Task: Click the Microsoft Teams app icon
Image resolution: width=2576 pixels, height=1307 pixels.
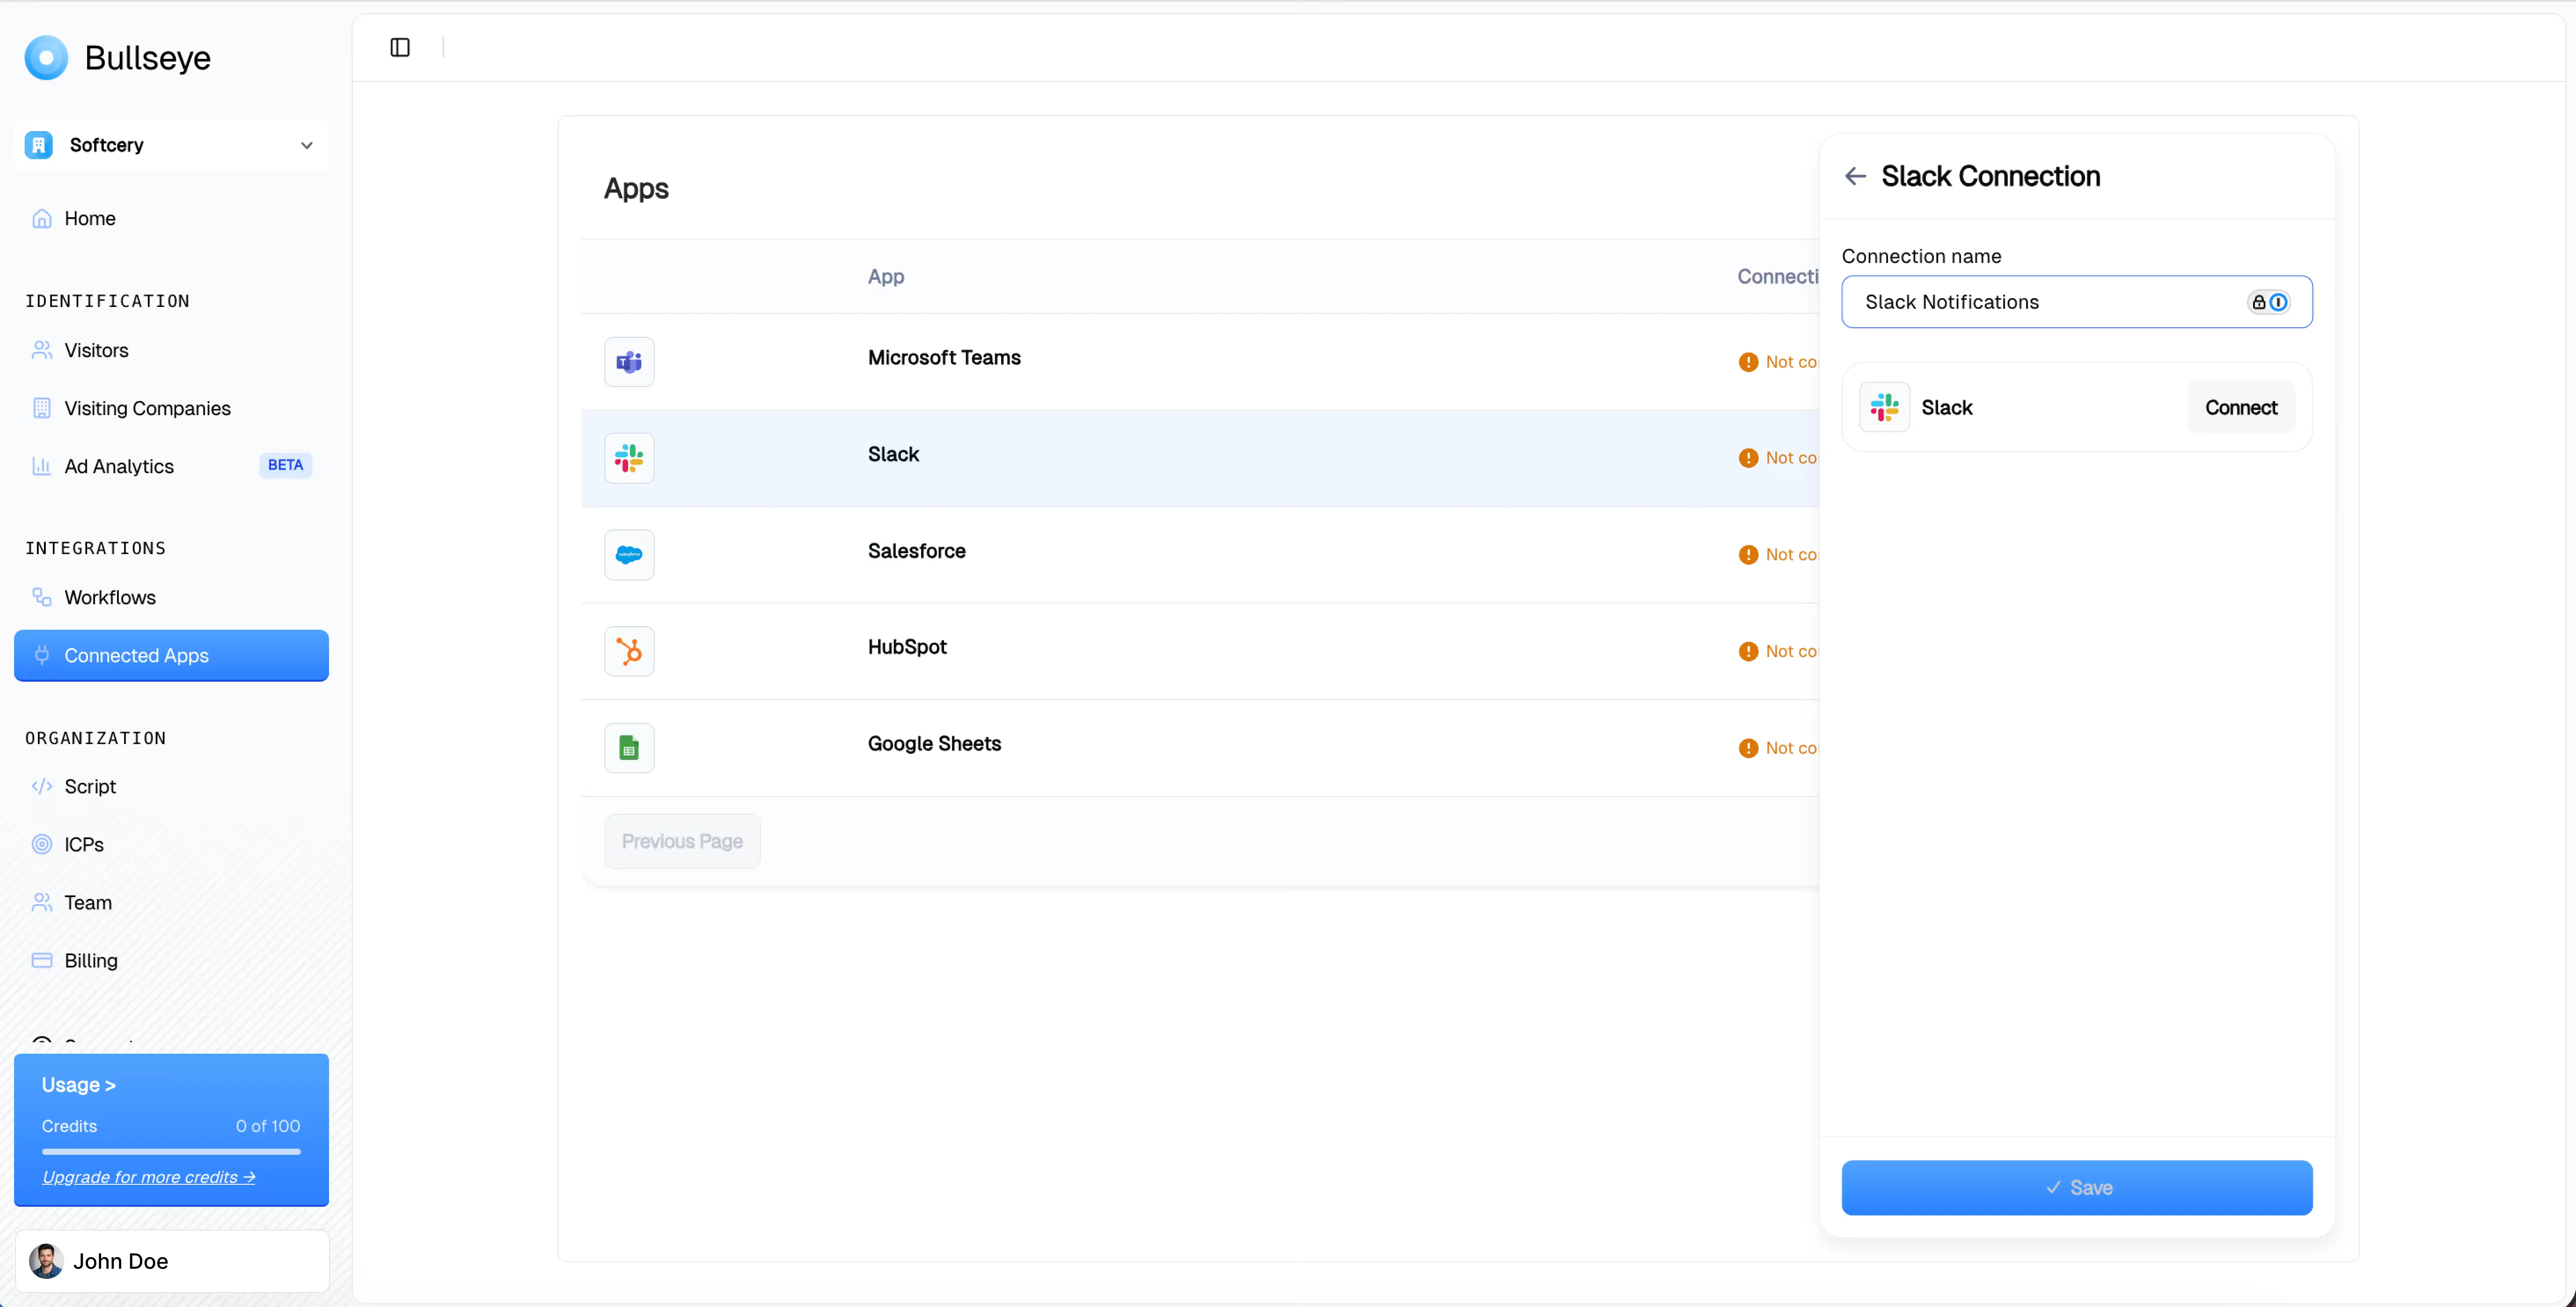Action: 628,361
